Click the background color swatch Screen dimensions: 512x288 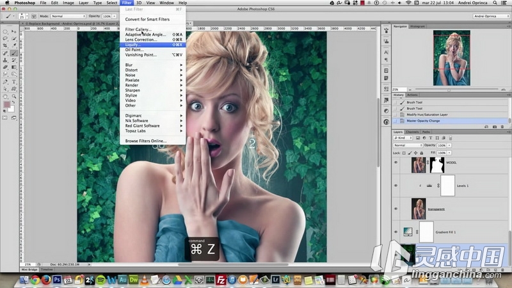[x=12, y=109]
